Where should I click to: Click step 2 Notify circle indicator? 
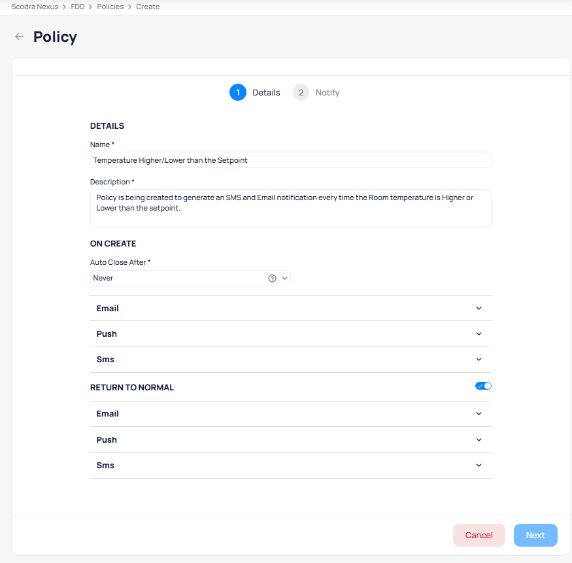tap(301, 93)
